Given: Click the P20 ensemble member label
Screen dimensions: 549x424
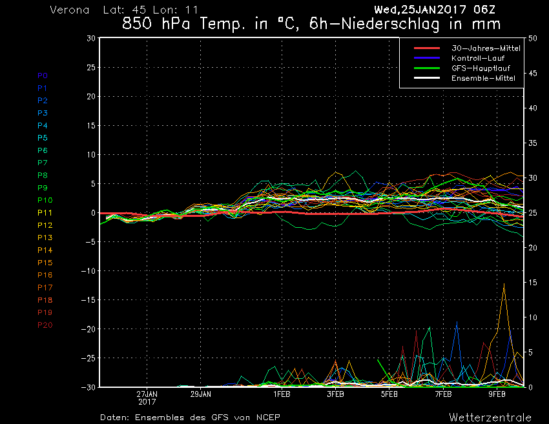Looking at the screenshot, I should [x=45, y=325].
